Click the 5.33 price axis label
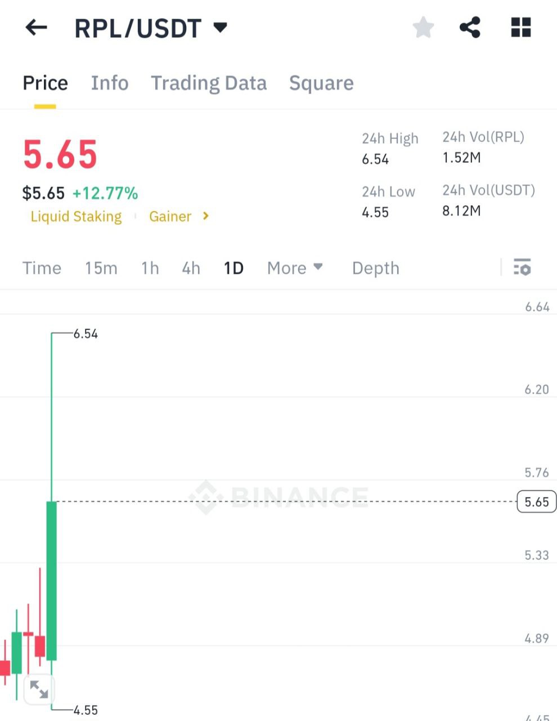 [x=537, y=555]
